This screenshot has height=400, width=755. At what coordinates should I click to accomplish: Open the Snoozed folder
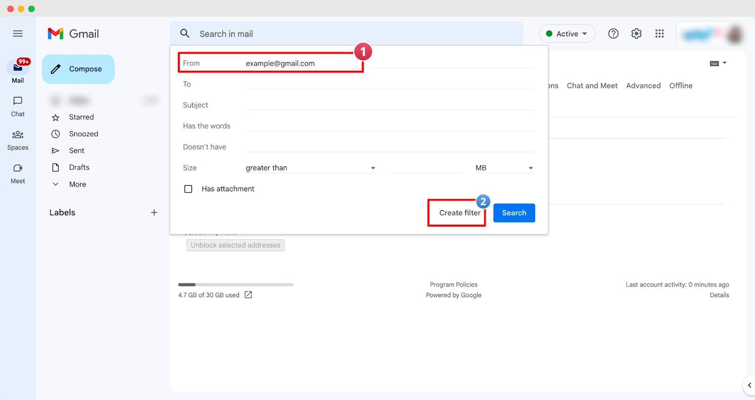(84, 134)
